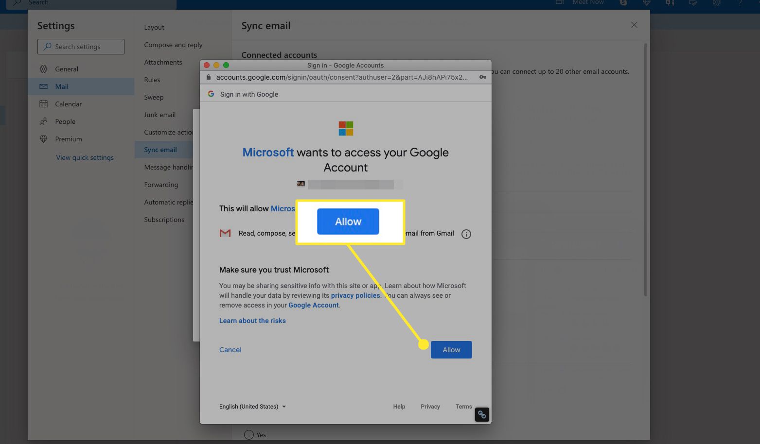Click the Microsoft logo in consent dialog
This screenshot has width=760, height=444.
coord(346,128)
